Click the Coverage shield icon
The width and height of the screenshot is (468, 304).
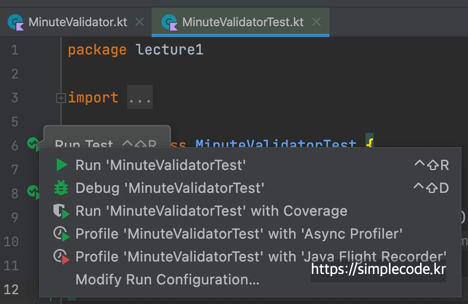click(x=61, y=211)
